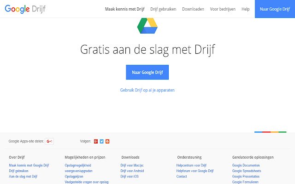Screen dimensions: 295x184
Task: Open Opslagmogelijkheid weergeven/upgraden link
Action: 79,168
